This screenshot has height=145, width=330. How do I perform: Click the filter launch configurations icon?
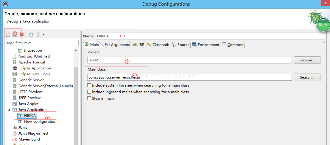(x=38, y=34)
